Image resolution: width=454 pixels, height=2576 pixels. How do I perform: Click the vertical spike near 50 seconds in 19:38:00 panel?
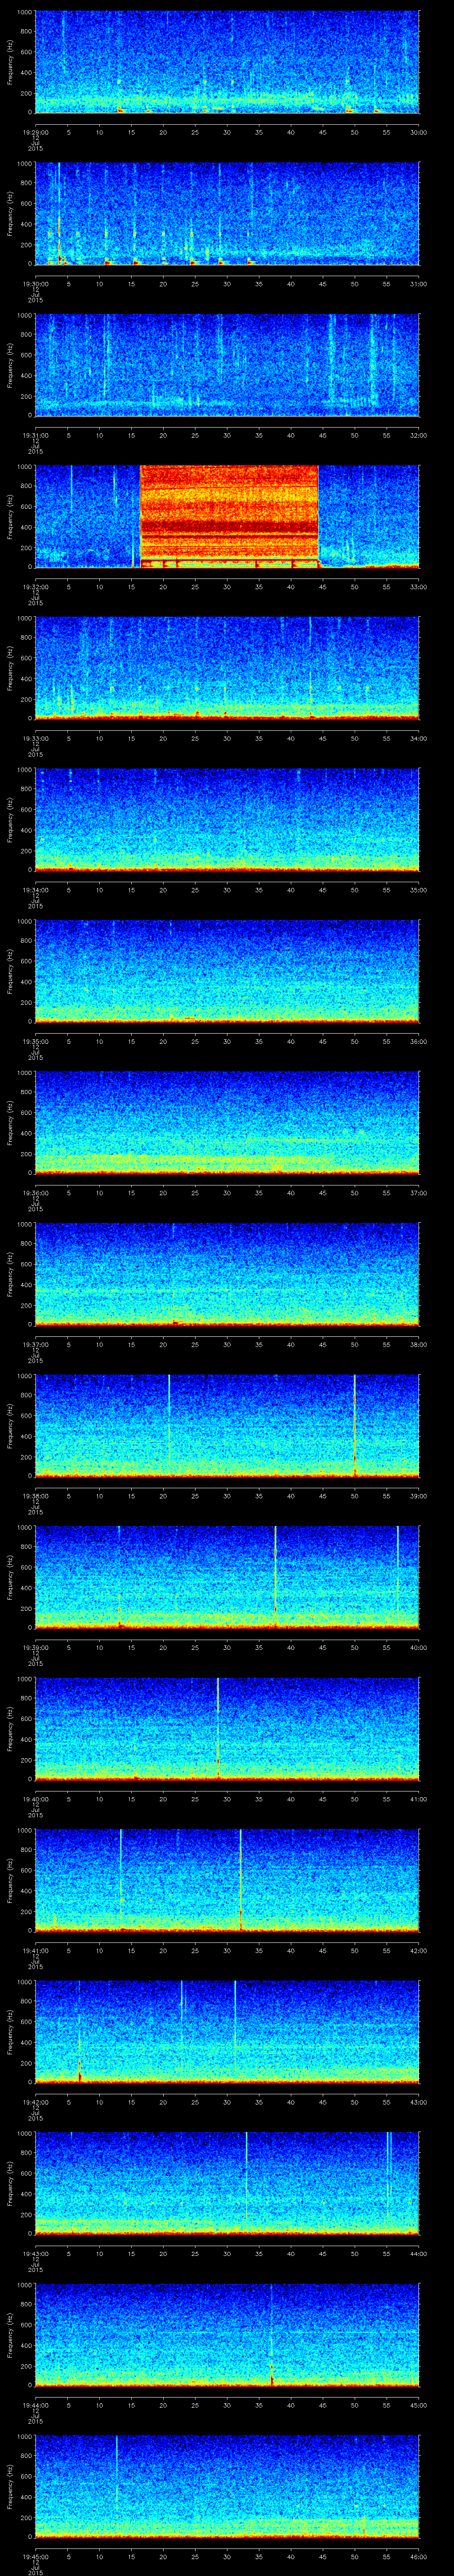pos(354,1427)
